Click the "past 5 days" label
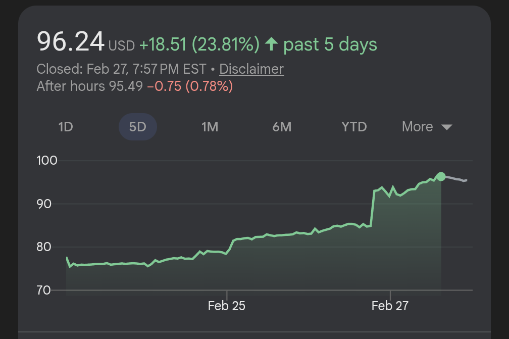The width and height of the screenshot is (509, 339). pos(330,44)
